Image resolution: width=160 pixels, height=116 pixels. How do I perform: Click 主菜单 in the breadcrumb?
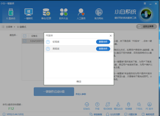point(9,27)
